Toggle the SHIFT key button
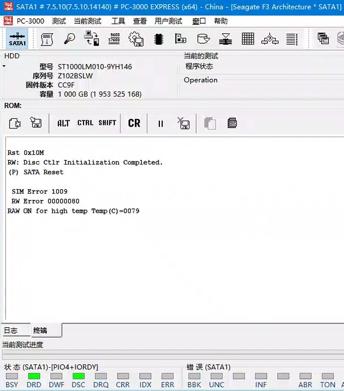 coord(107,123)
